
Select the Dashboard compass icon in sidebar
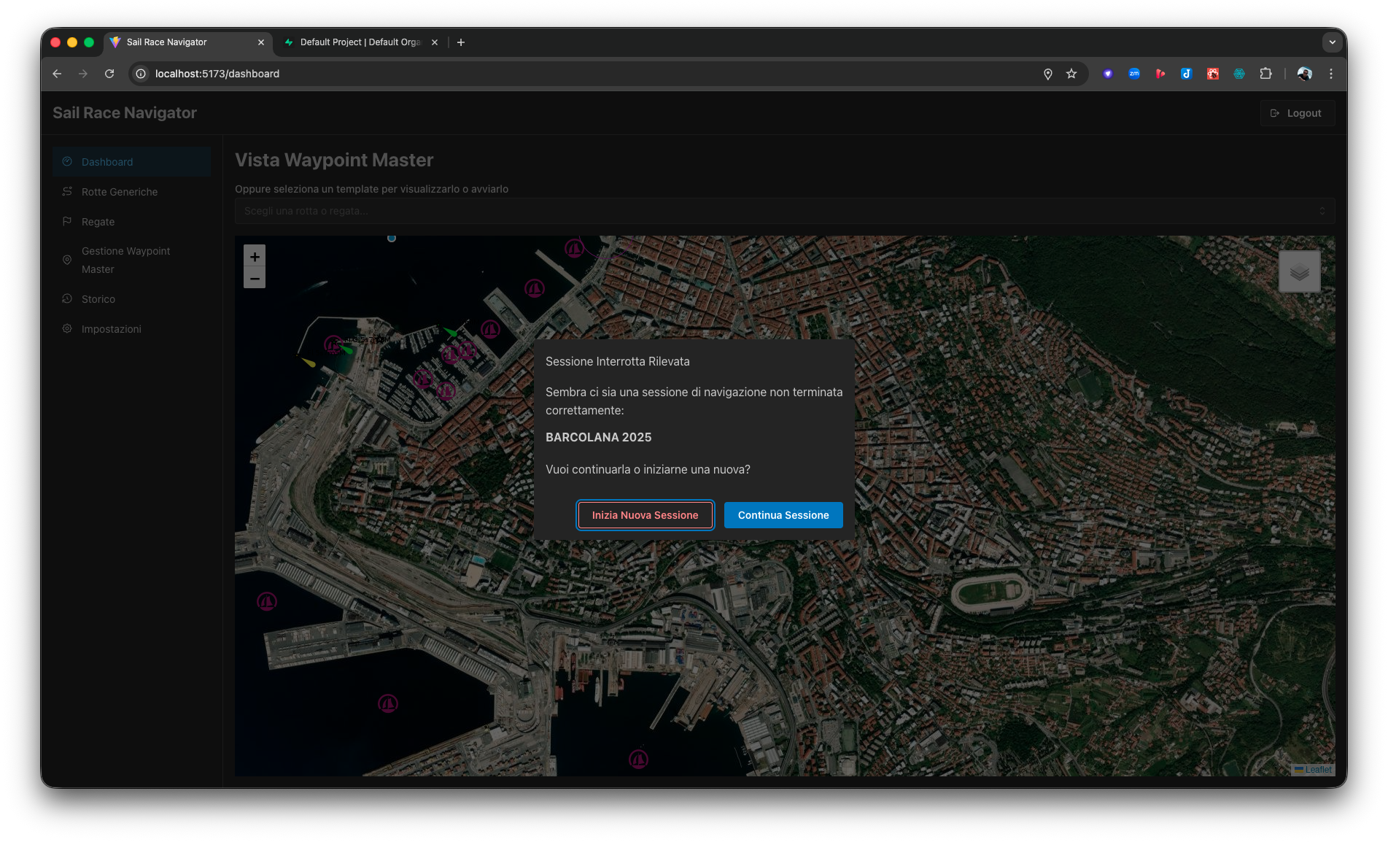[67, 161]
